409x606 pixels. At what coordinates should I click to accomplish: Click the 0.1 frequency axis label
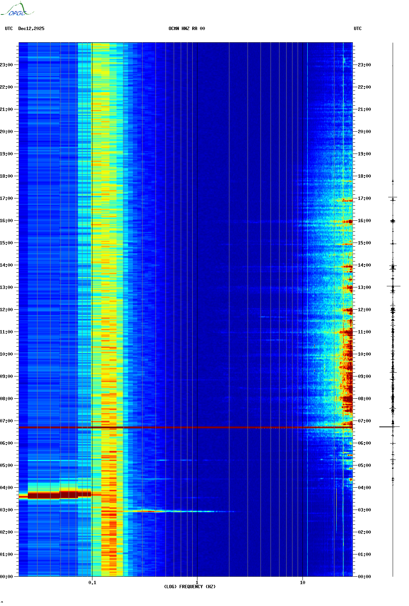(92, 582)
